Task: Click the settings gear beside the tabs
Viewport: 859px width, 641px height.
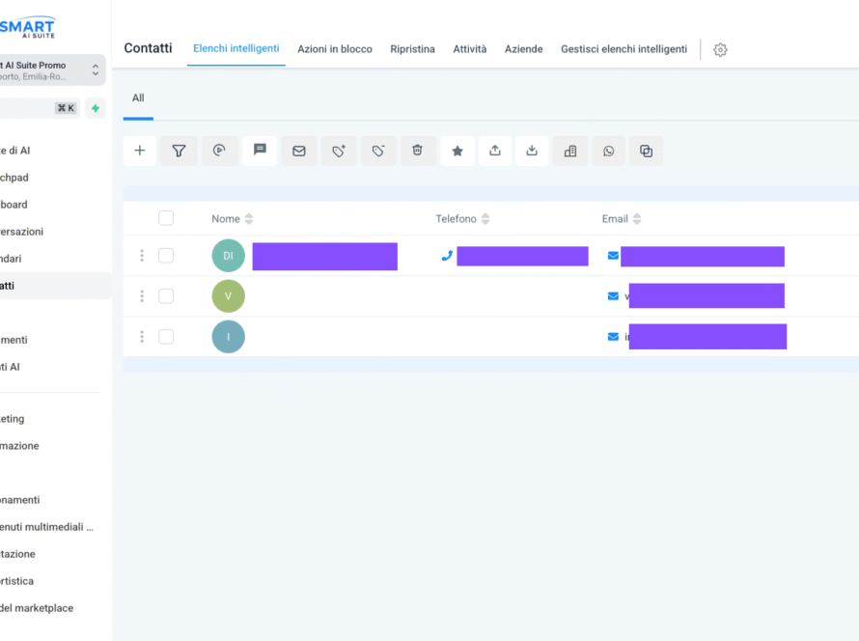Action: point(720,49)
